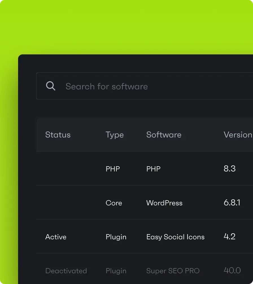The image size is (253, 284).
Task: Click the search icon inside the search bar
Action: [51, 86]
